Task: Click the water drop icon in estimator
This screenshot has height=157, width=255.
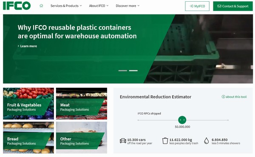Action: pos(207,140)
